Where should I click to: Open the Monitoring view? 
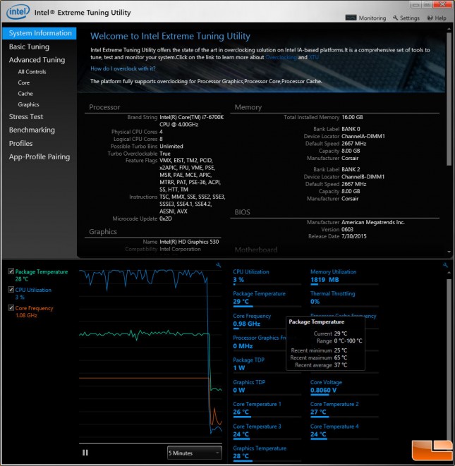366,18
